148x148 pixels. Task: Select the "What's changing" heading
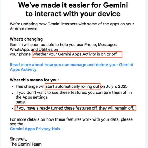click(x=26, y=39)
